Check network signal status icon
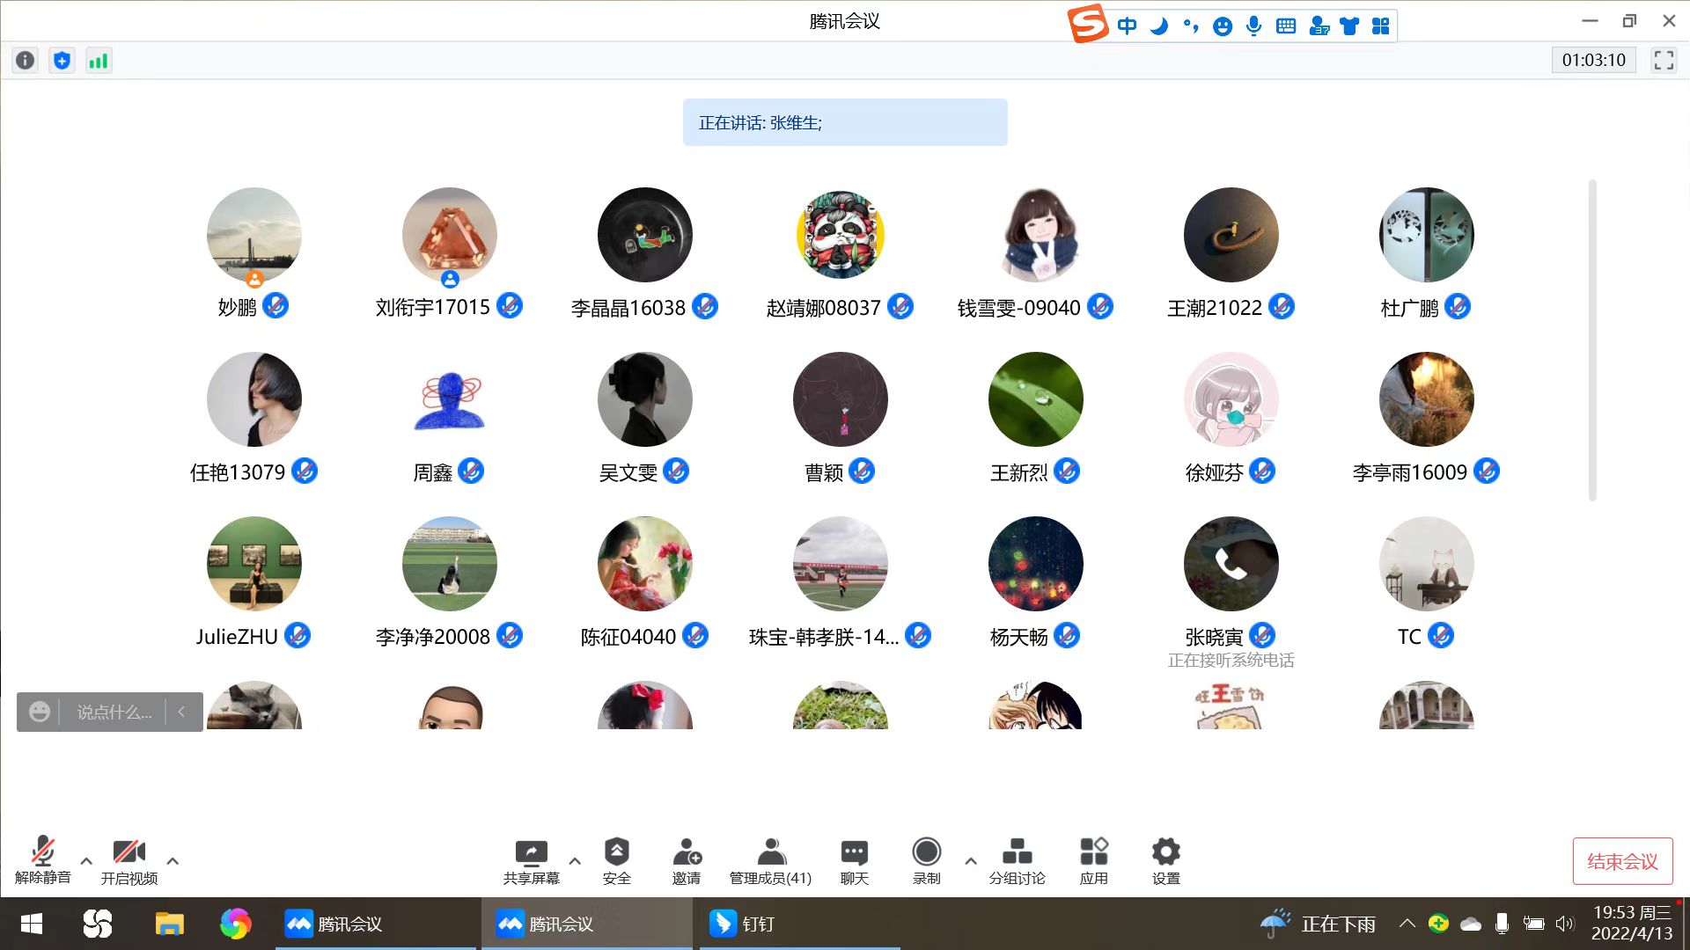Viewport: 1690px width, 950px height. click(x=99, y=61)
